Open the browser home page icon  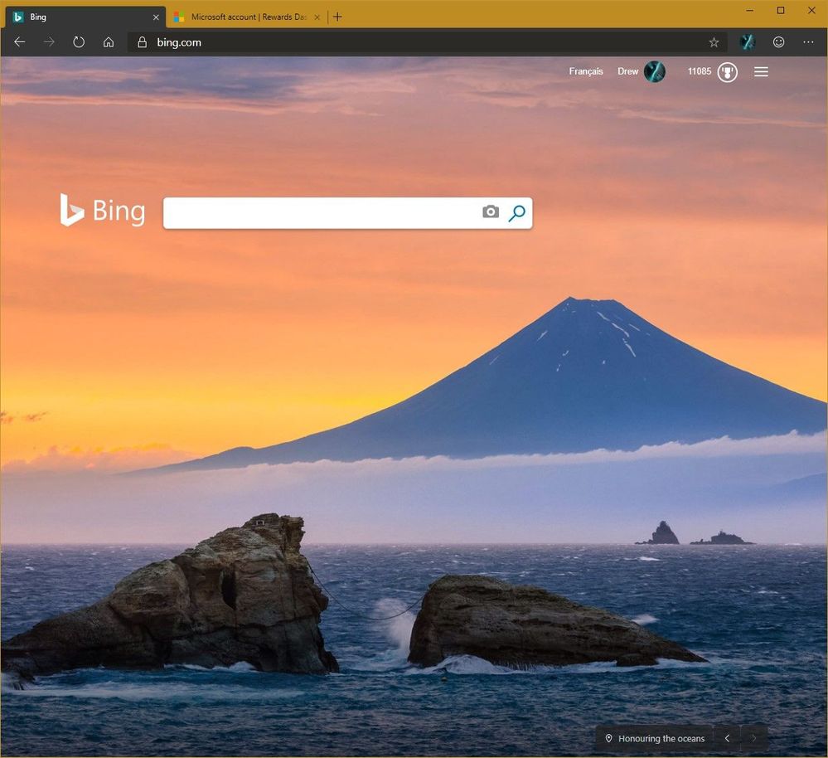point(109,42)
